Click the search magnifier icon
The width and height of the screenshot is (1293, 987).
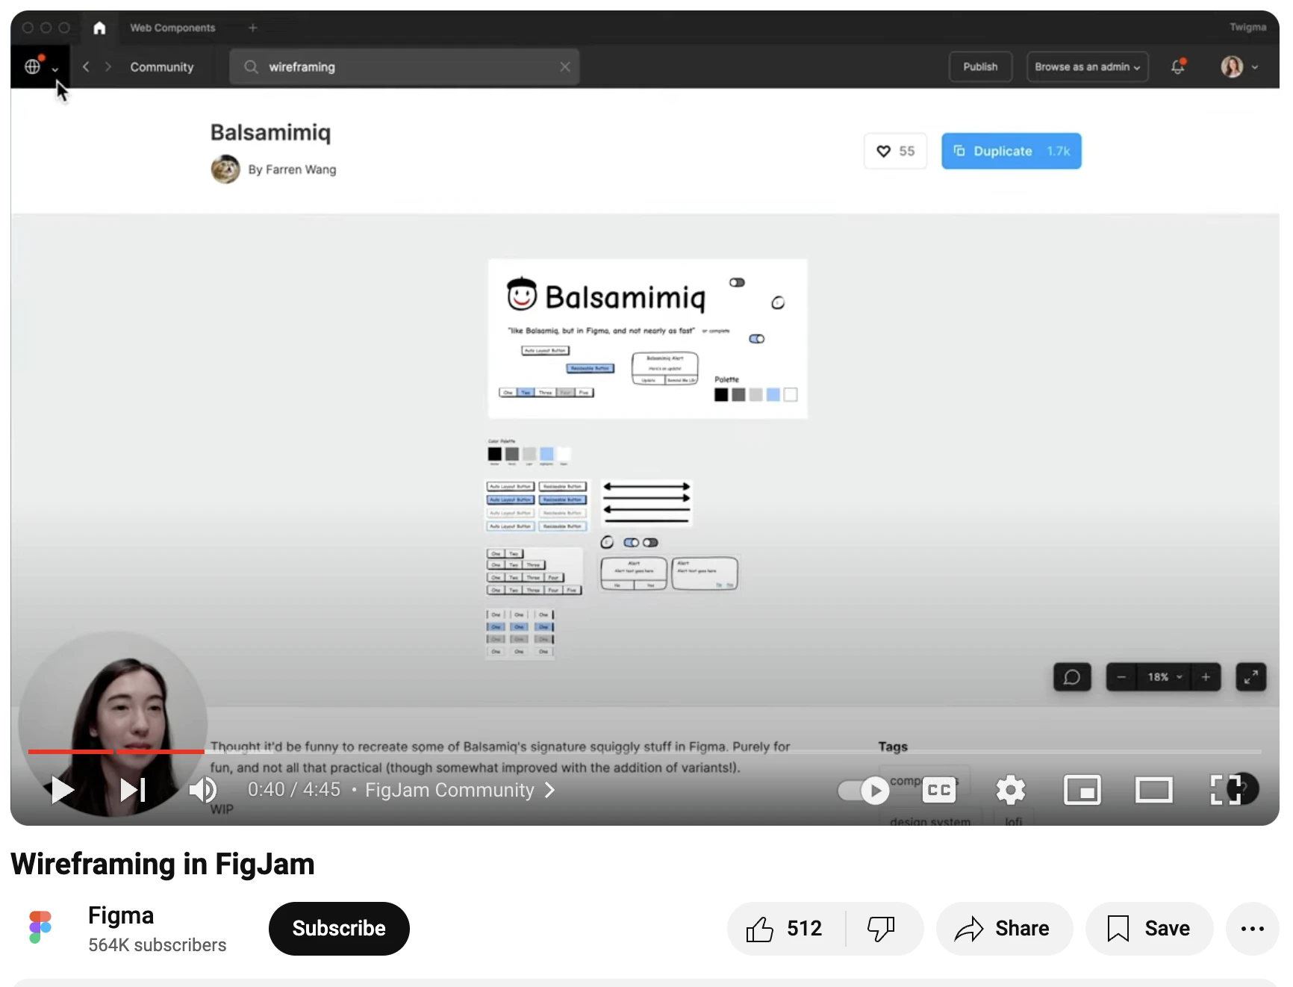click(x=251, y=66)
